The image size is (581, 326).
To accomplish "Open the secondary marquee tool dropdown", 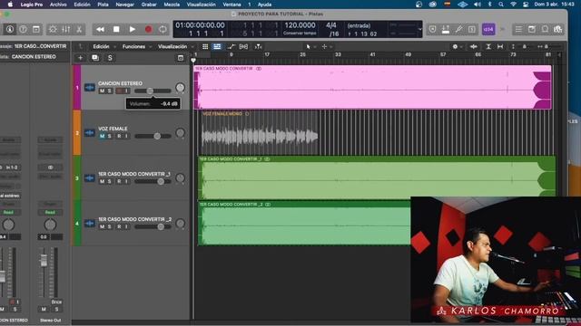I will [327, 46].
